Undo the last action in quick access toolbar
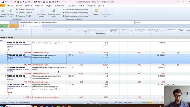The width and height of the screenshot is (190, 107). click(x=5, y=2)
